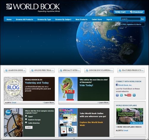Screen dimensions: 149x140
Task: Open the World Book, Inc. Facebook link
Action: click(x=125, y=85)
